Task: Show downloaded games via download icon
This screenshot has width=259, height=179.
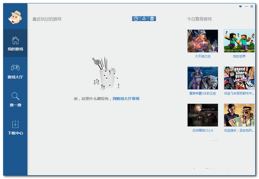Action: [144, 19]
